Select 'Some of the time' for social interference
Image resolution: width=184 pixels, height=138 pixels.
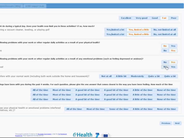point(119,109)
